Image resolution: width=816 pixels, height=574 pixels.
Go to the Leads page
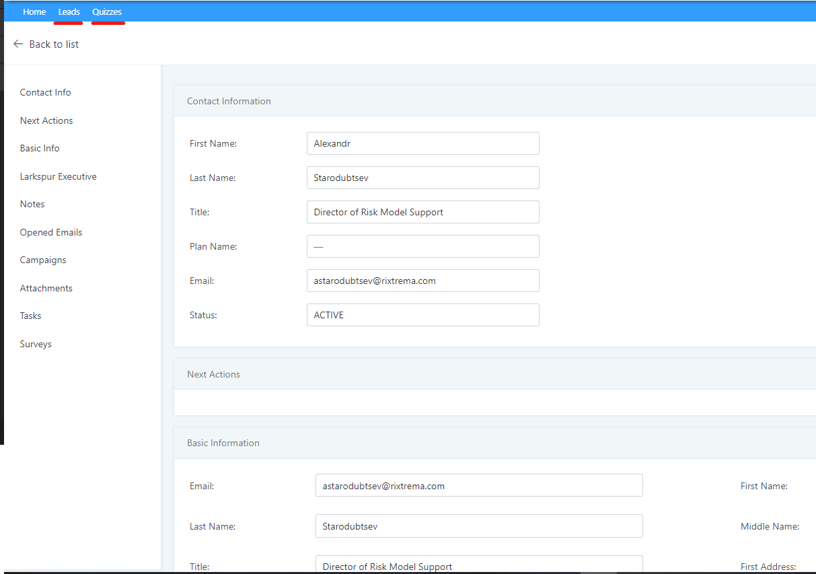click(69, 11)
